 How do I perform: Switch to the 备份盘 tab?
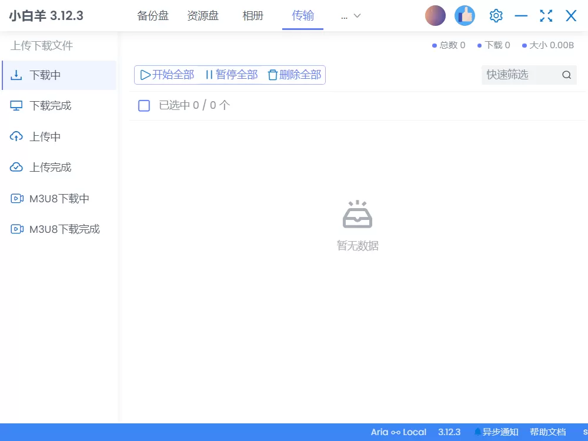click(153, 16)
